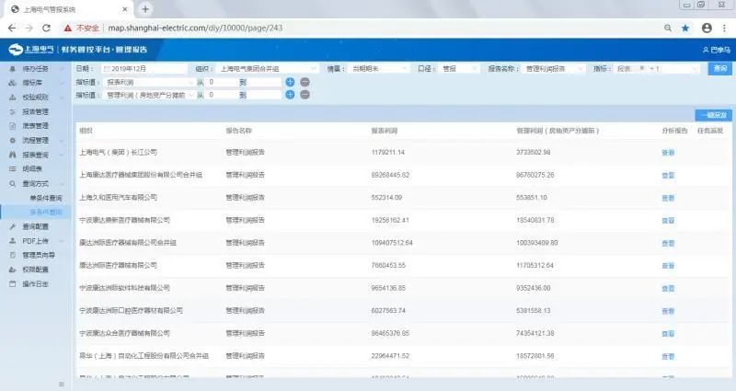Bookmark page with the star icon
This screenshot has height=391, width=736.
pos(685,28)
